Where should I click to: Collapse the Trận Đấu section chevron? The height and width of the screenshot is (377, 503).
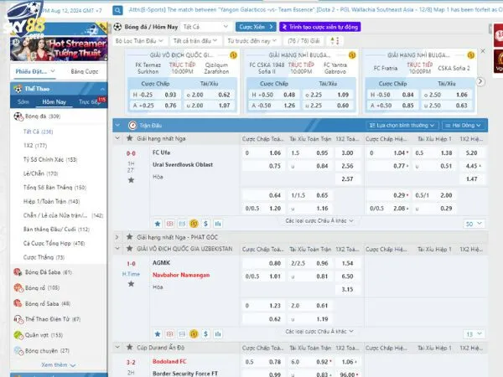(117, 126)
